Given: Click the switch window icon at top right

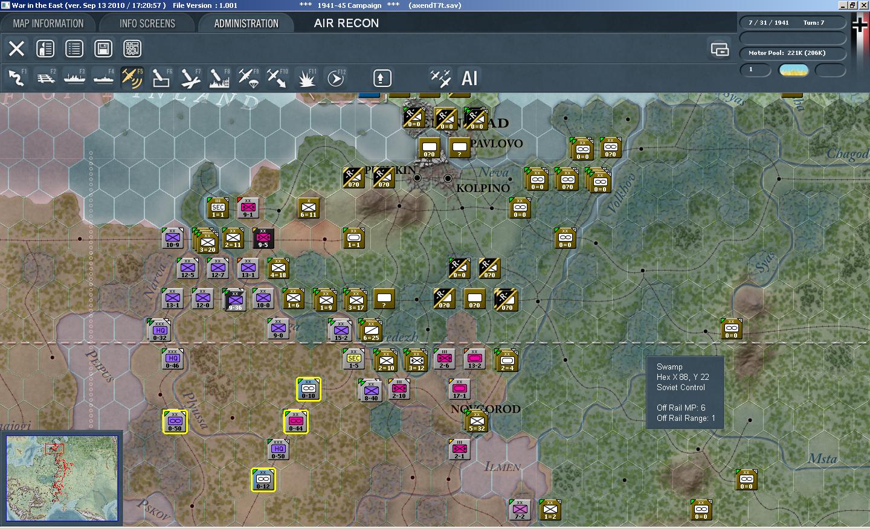Looking at the screenshot, I should click(720, 49).
